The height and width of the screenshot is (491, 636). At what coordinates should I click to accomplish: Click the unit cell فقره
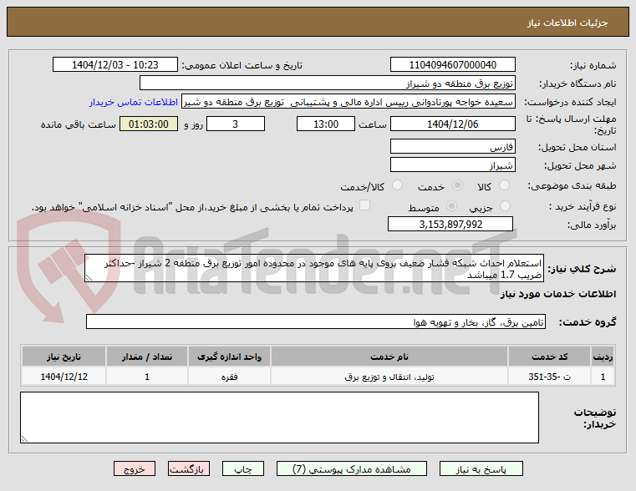click(229, 377)
